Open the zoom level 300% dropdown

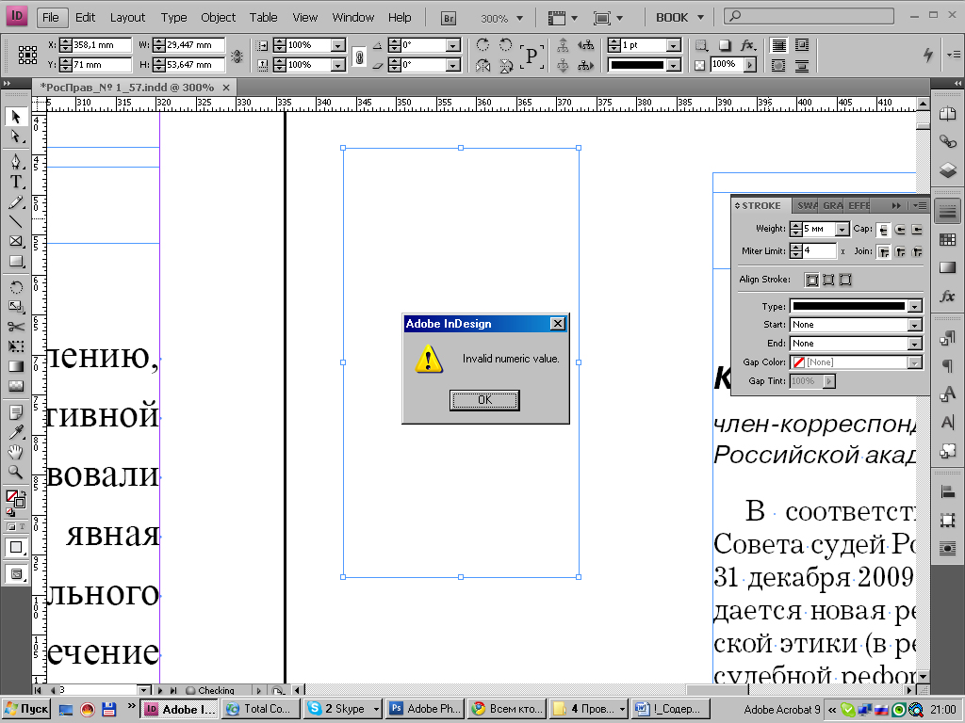(x=520, y=19)
